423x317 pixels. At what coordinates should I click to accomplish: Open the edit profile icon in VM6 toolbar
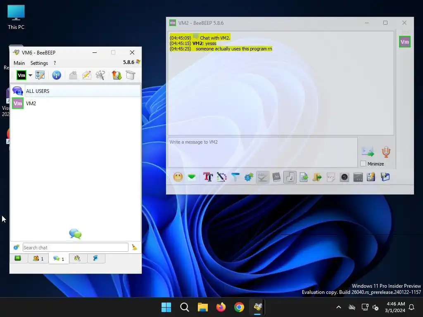tap(40, 75)
